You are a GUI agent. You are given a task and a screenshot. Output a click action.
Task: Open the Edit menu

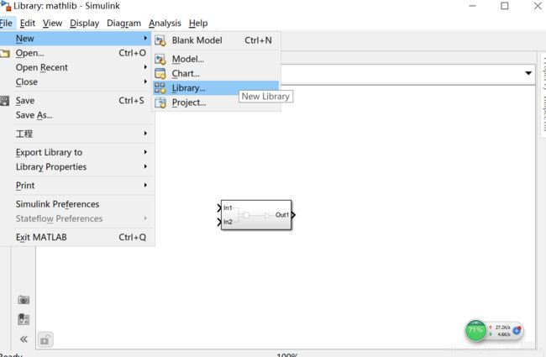28,24
